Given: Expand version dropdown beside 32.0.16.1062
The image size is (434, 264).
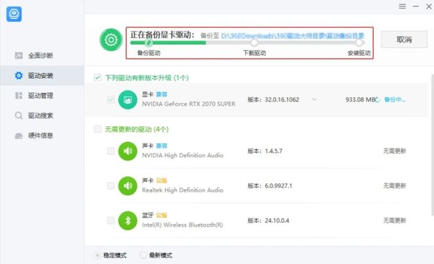Looking at the screenshot, I should 314,99.
